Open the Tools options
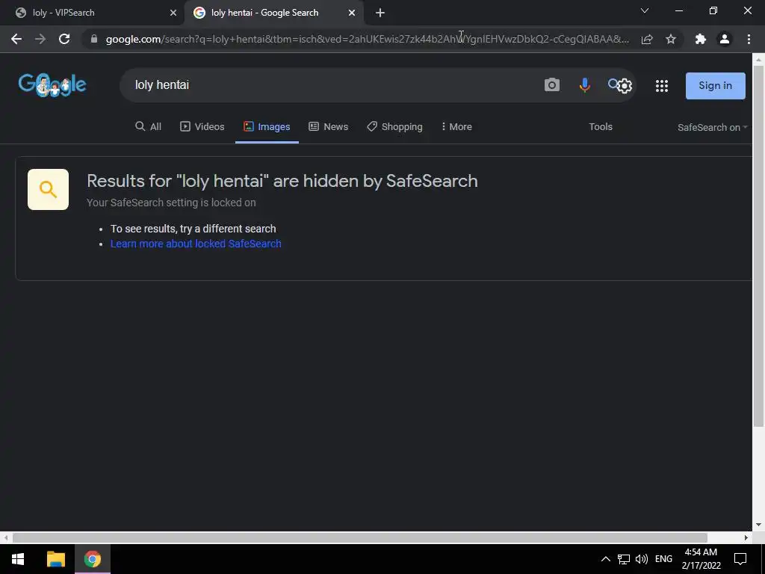 [x=601, y=127]
